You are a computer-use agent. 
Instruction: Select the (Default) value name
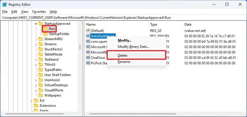[x=97, y=31]
